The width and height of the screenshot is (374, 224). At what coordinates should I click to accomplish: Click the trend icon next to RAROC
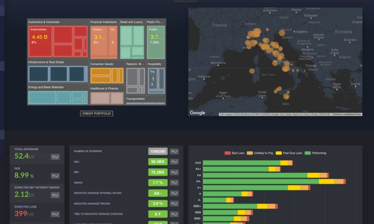click(x=174, y=182)
